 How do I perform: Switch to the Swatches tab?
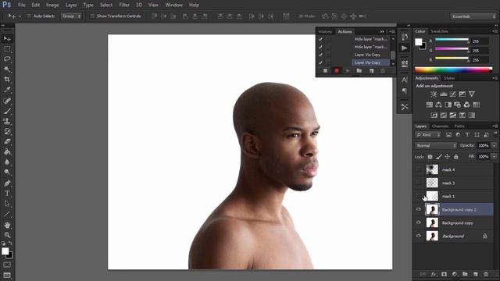click(439, 31)
